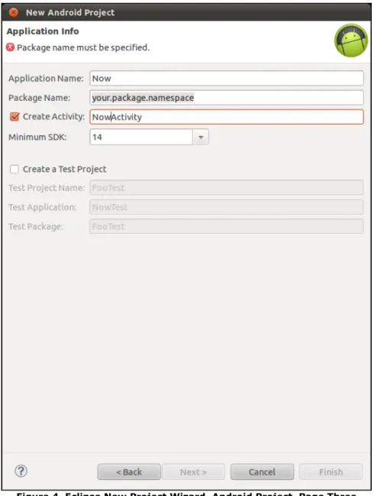This screenshot has width=374, height=496.
Task: Click the Application Name field
Action: [227, 78]
